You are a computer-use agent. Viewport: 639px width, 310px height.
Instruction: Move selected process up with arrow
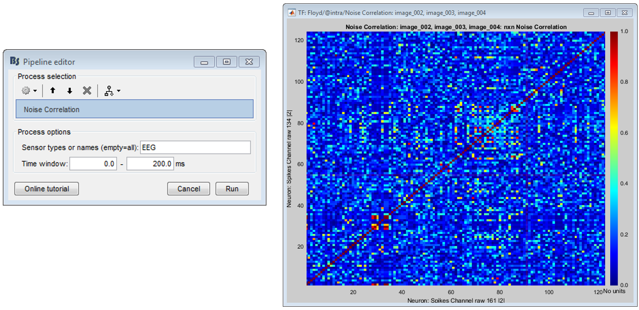tap(53, 91)
